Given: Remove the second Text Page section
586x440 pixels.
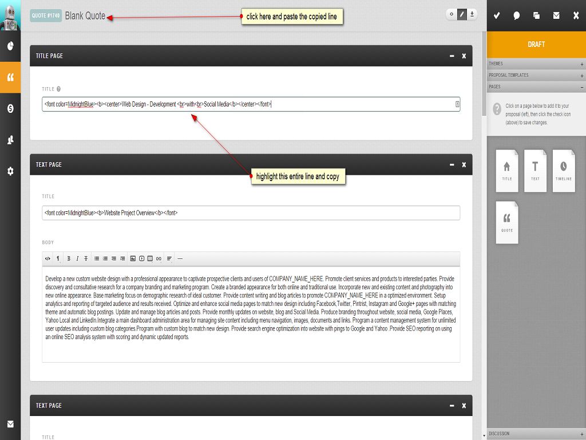Looking at the screenshot, I should pyautogui.click(x=464, y=406).
